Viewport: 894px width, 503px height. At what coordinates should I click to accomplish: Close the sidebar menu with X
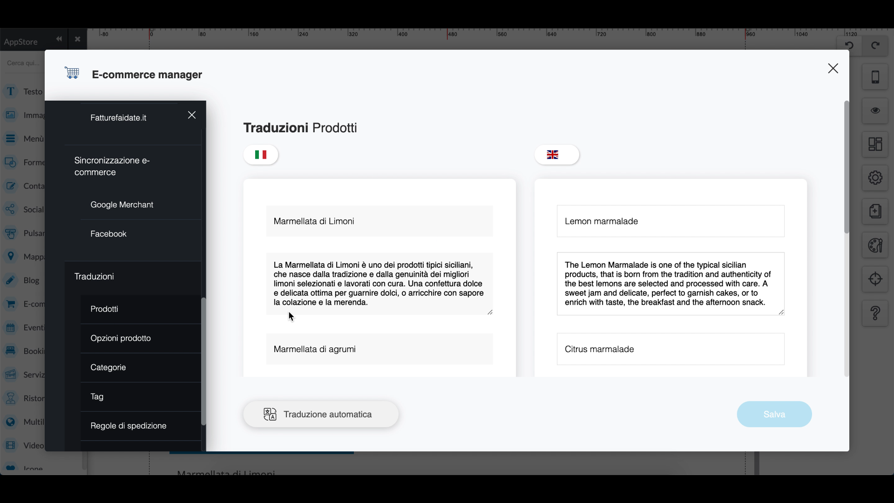192,115
